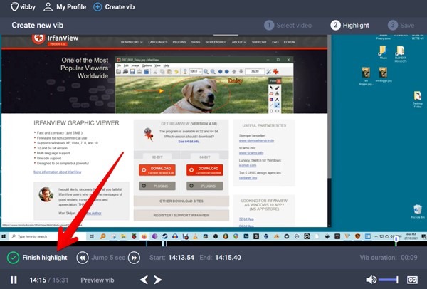Open More information about IrfanView link

(58, 172)
